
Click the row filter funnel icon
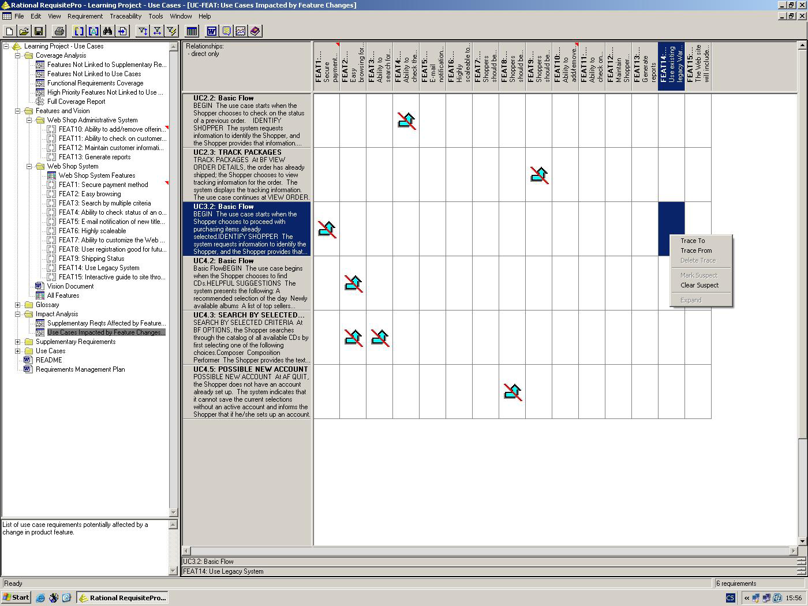point(143,31)
